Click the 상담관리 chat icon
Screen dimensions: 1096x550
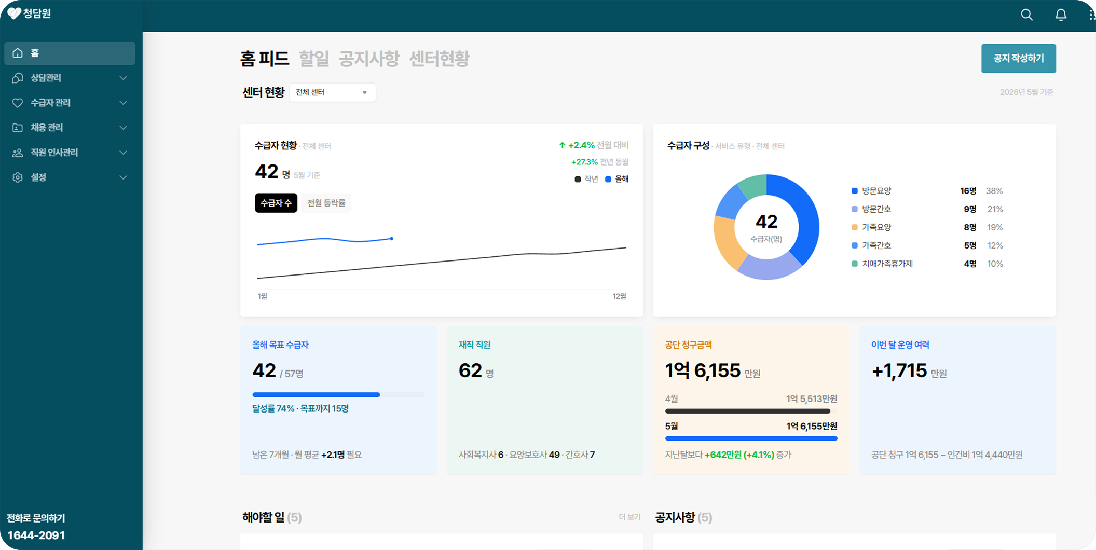(x=18, y=78)
